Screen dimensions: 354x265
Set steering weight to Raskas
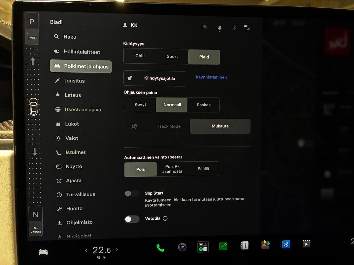point(203,105)
